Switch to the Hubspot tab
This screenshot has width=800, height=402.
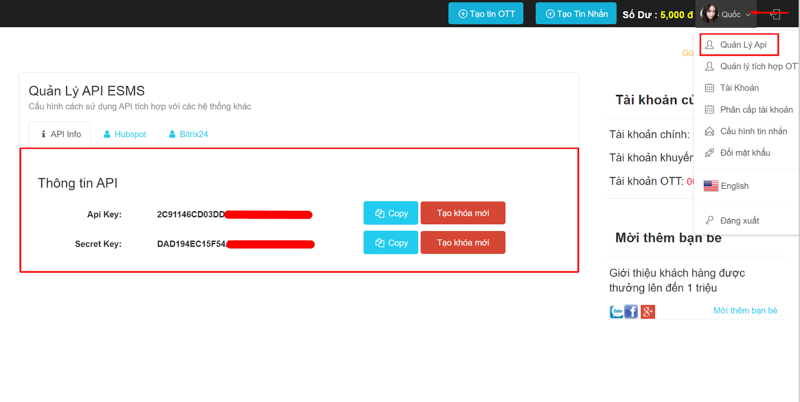125,134
